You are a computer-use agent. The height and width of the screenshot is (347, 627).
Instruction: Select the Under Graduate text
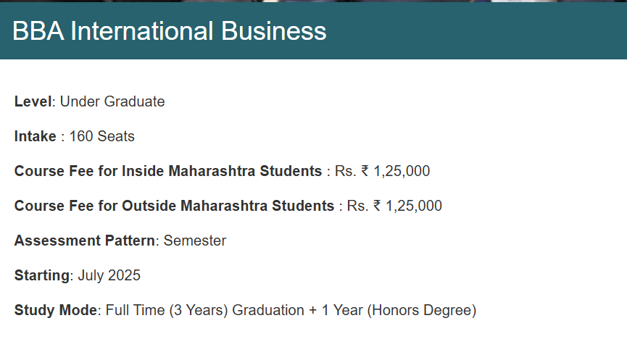[x=112, y=101]
